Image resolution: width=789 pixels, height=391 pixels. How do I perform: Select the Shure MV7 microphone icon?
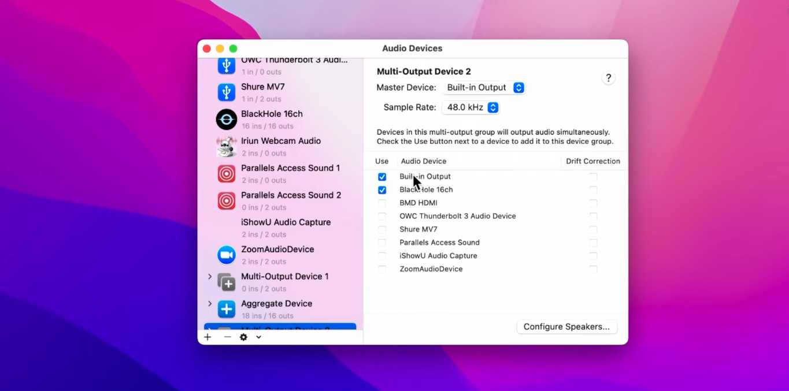click(226, 92)
